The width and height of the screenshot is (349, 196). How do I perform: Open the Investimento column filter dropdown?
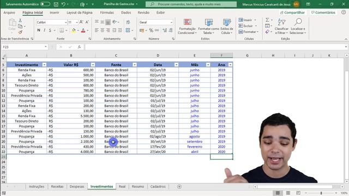[44, 65]
